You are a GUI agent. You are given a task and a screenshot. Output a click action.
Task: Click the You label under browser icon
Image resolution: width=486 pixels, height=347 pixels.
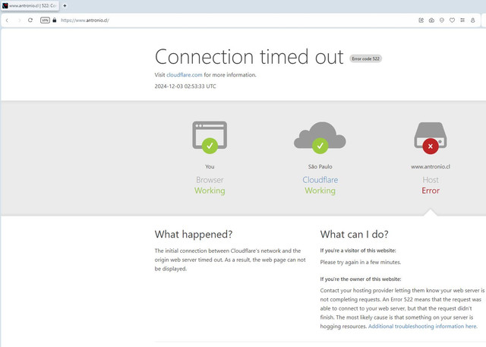click(210, 167)
